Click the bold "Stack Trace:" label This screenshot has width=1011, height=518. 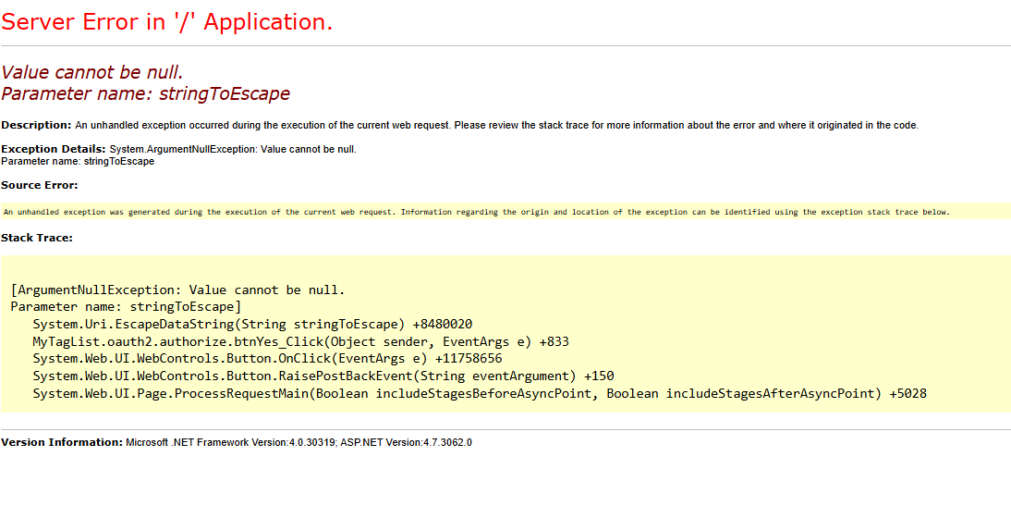37,238
